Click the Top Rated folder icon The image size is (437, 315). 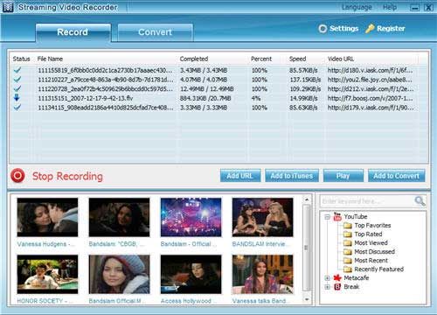348,234
